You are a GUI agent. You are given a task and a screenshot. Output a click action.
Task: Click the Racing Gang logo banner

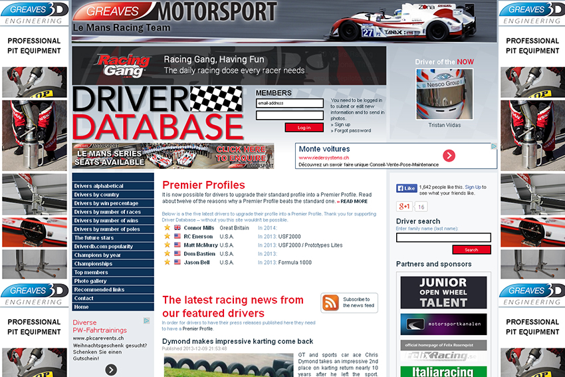[x=229, y=66]
